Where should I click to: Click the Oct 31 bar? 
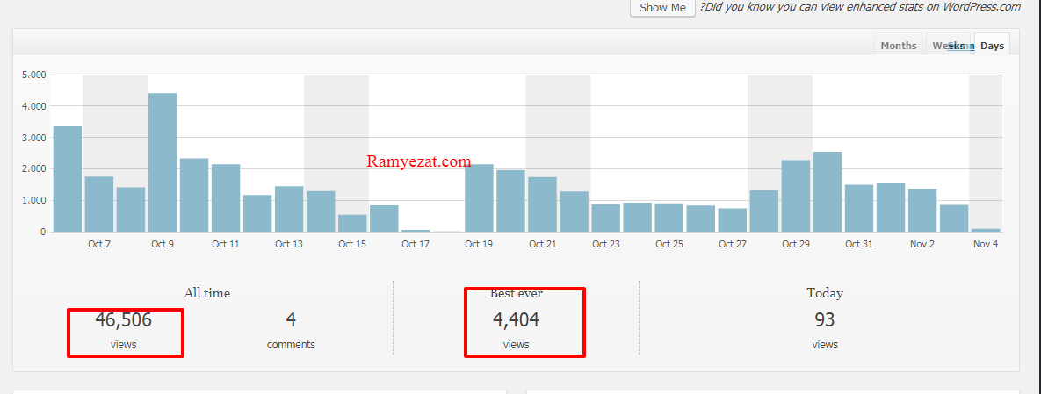pyautogui.click(x=858, y=208)
